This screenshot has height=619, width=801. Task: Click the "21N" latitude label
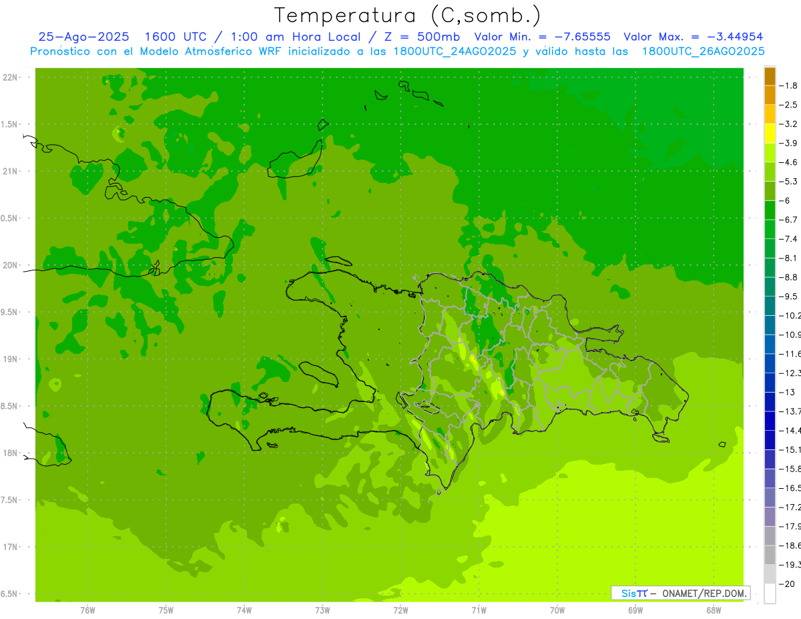11,171
